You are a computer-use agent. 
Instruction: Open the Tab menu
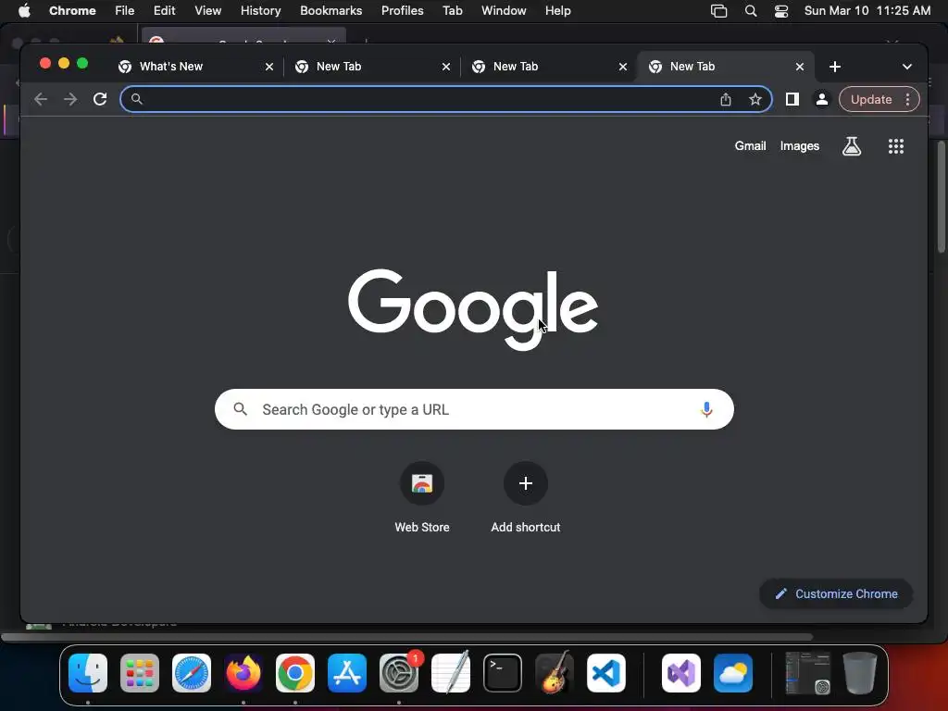tap(452, 11)
